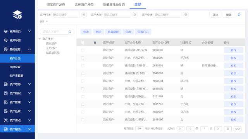The height and width of the screenshot is (139, 248).
Task: Check the row with code 1020599
Action: point(83,58)
